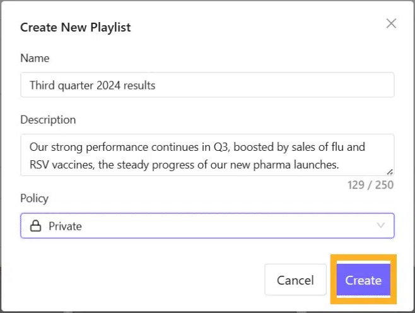Cancel the playlist creation
This screenshot has height=313, width=415.
tap(295, 280)
